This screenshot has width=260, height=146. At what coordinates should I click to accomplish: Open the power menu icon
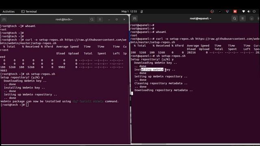click(254, 11)
